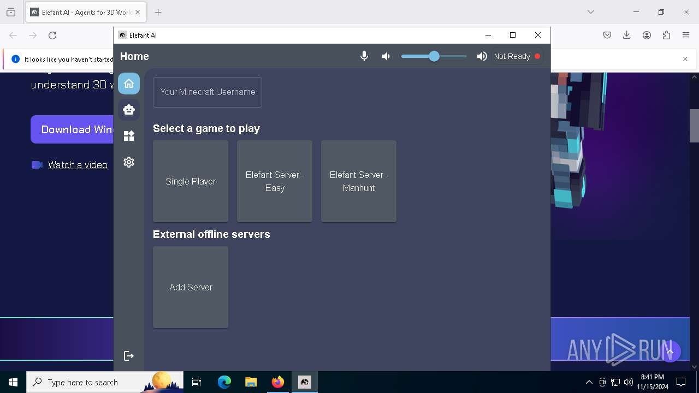The image size is (699, 393).
Task: Open the Windows notification center
Action: coord(681,382)
